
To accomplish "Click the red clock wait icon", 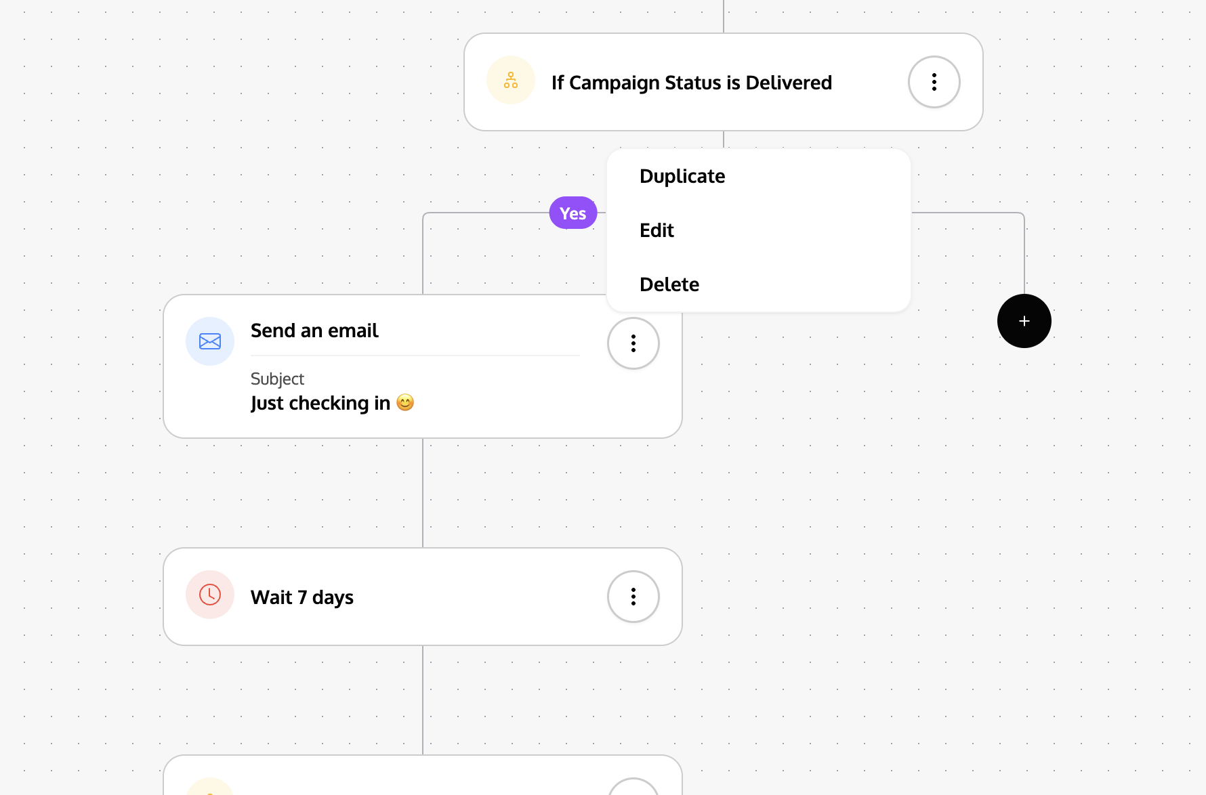I will (x=210, y=595).
